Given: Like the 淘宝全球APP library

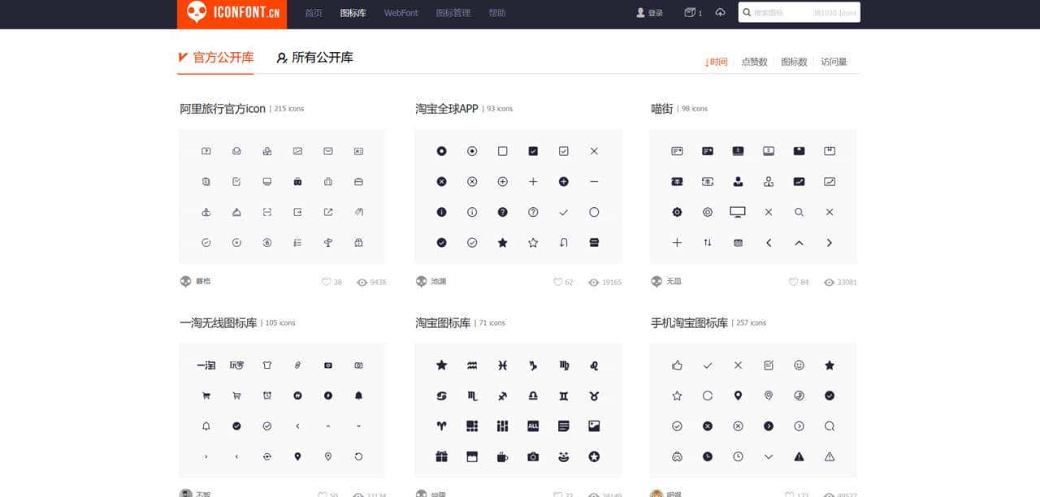Looking at the screenshot, I should (x=557, y=282).
